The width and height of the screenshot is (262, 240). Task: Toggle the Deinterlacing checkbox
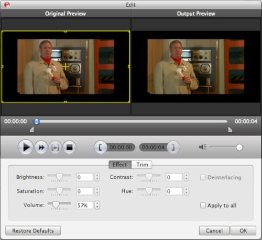tap(203, 177)
